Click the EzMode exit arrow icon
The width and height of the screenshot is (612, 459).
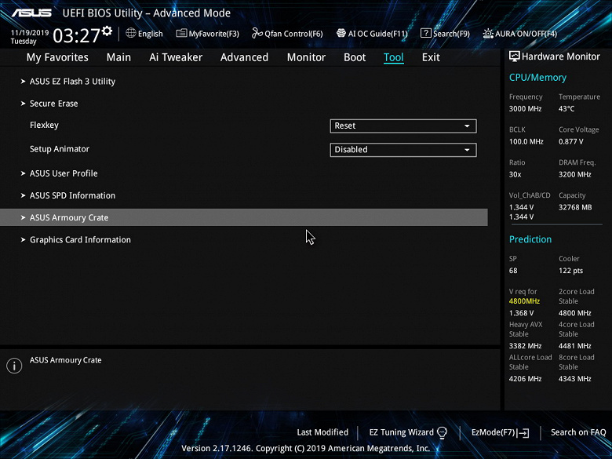(523, 432)
